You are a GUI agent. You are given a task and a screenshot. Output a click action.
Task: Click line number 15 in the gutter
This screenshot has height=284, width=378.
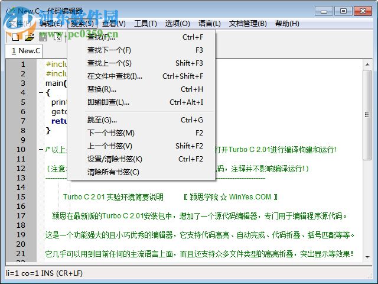tap(21, 197)
